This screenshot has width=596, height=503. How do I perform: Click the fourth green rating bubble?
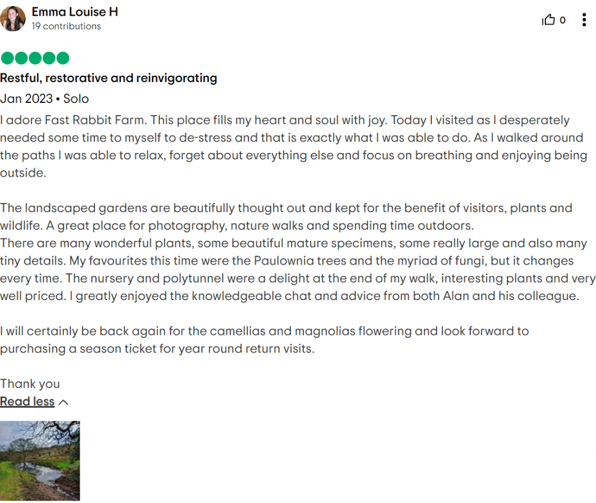[48, 58]
